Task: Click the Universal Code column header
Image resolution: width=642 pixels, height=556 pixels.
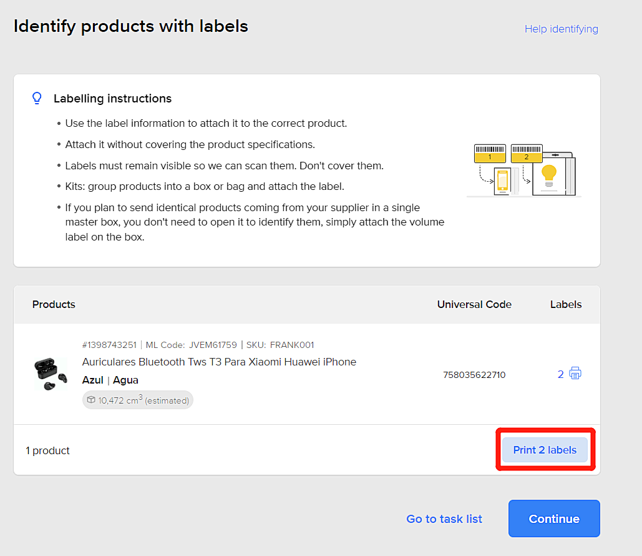Action: pos(474,304)
